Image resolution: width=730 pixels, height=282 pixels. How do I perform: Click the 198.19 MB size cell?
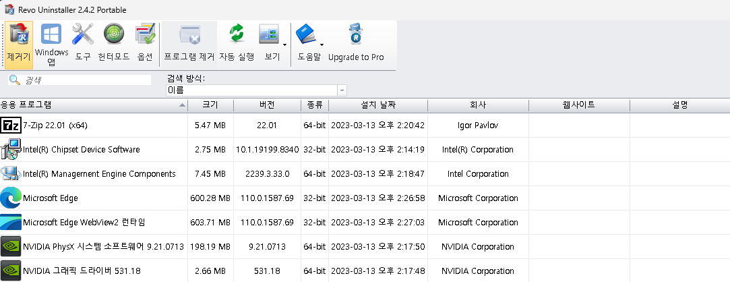210,246
